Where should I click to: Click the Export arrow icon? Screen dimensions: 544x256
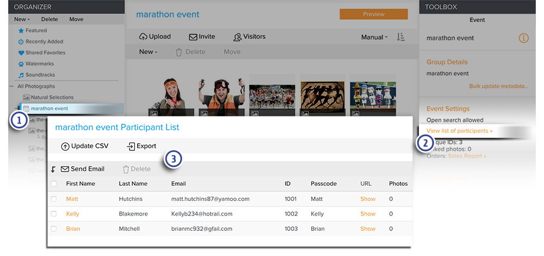131,147
